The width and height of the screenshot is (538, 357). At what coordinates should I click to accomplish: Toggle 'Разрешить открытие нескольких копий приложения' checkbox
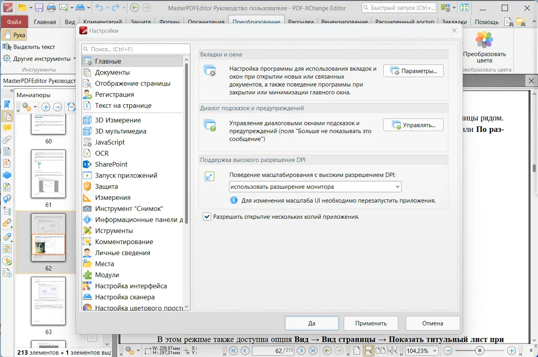(207, 216)
